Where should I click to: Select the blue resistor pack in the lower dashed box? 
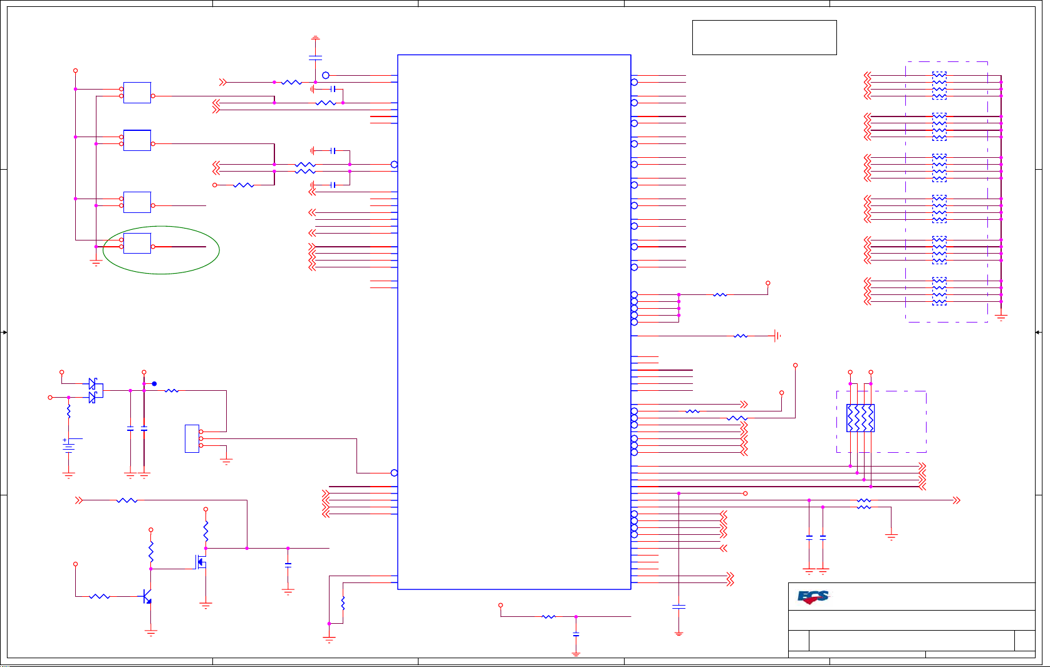click(860, 418)
